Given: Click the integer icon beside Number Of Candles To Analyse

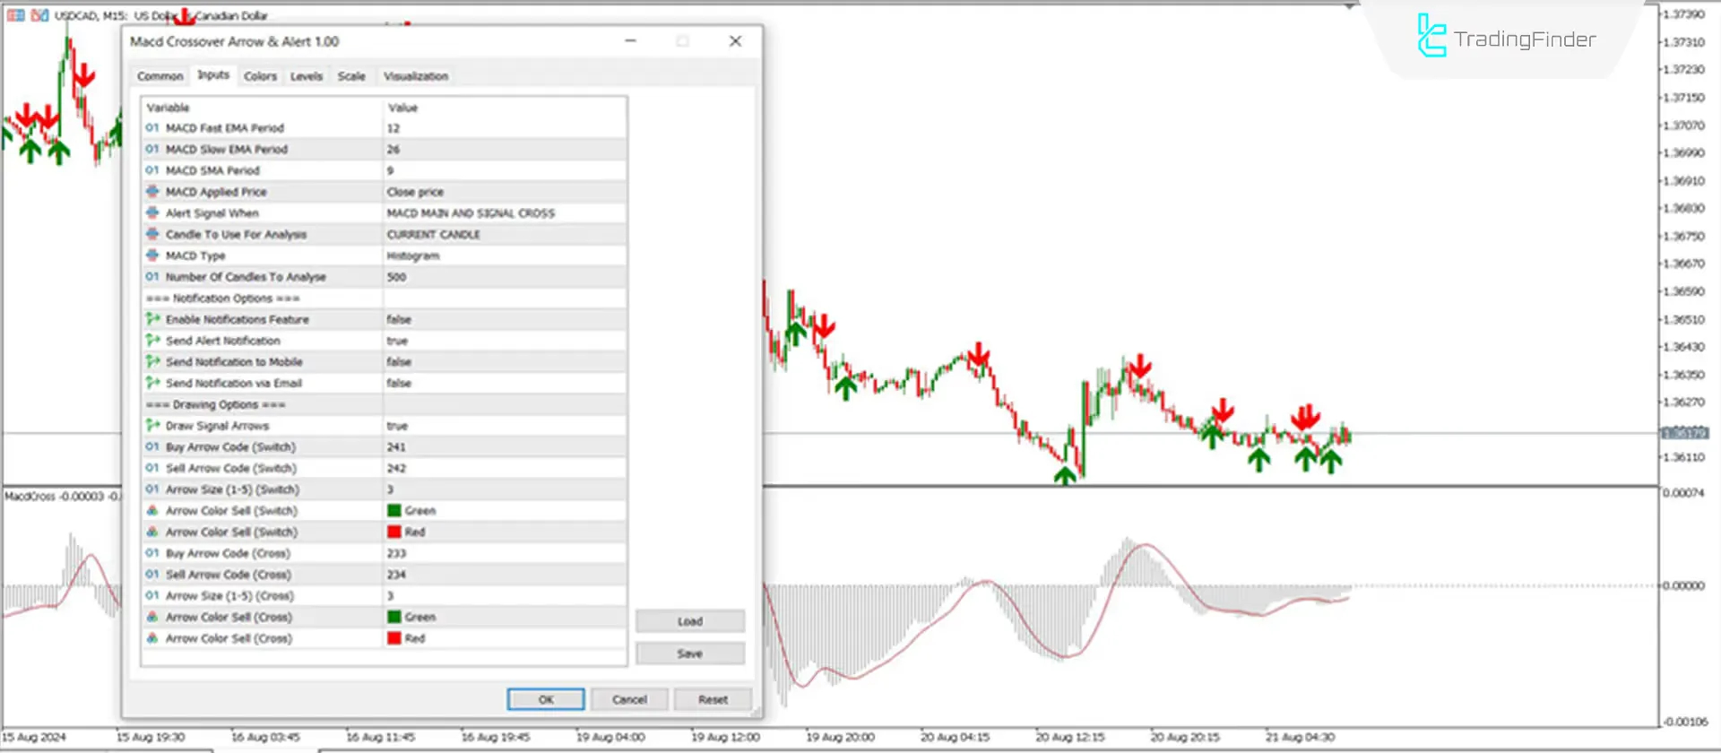Looking at the screenshot, I should (152, 277).
